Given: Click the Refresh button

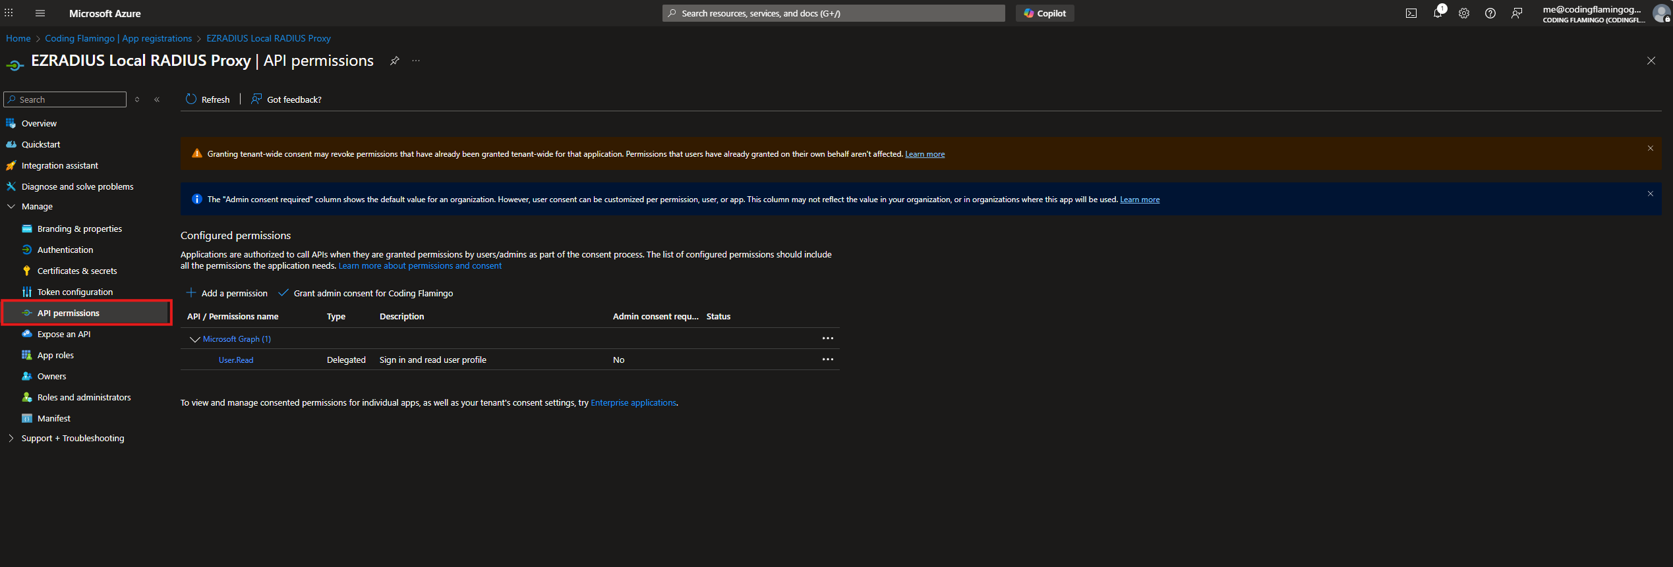Looking at the screenshot, I should coord(208,99).
